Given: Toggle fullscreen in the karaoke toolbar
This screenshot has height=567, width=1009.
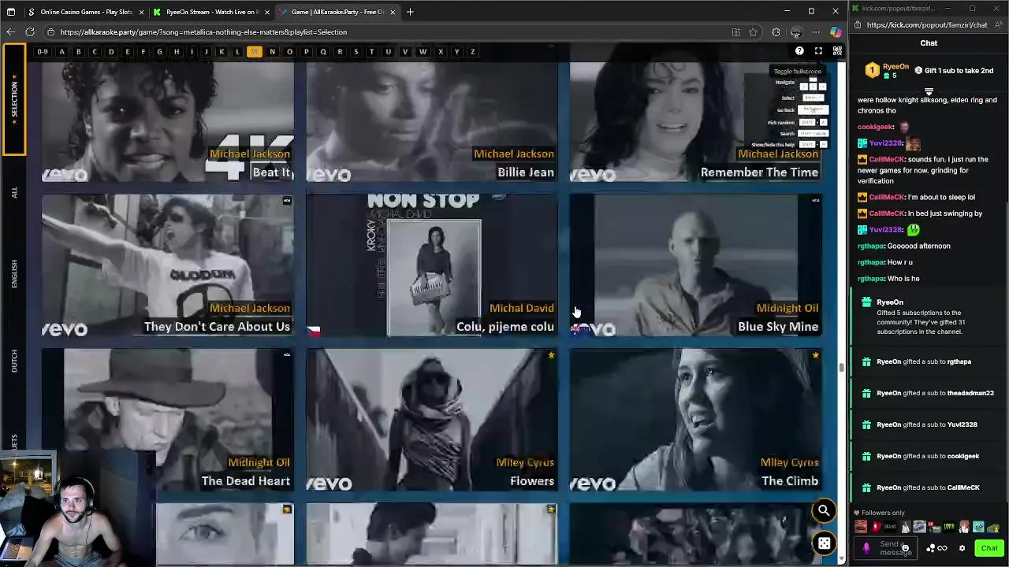Looking at the screenshot, I should coord(818,51).
